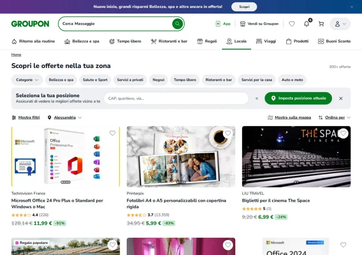The height and width of the screenshot is (255, 362).
Task: Click Scopri button in promo banner
Action: (x=244, y=7)
